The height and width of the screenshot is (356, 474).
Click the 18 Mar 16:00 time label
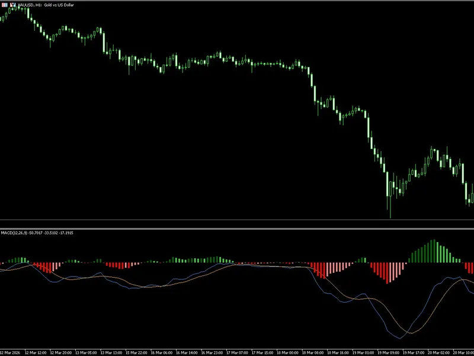point(338,353)
